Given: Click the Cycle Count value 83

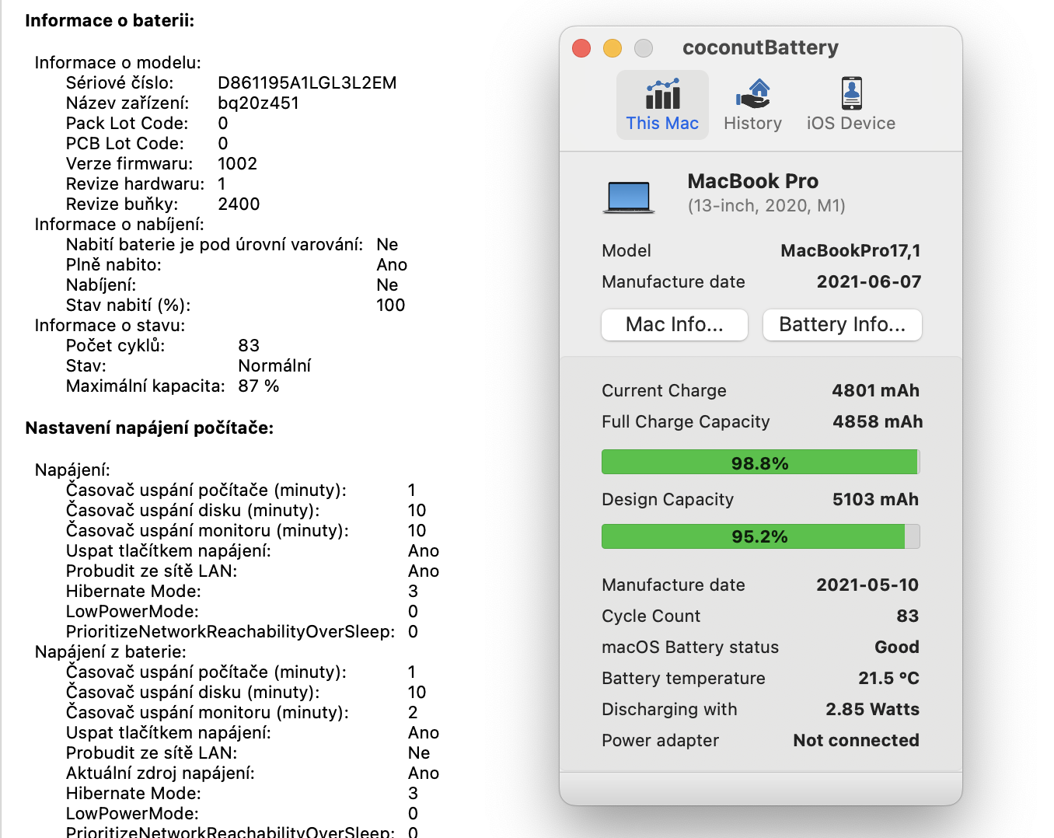Looking at the screenshot, I should [907, 616].
